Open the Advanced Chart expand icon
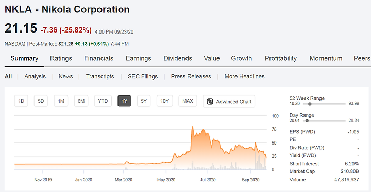This screenshot has height=192, width=371. coord(210,102)
